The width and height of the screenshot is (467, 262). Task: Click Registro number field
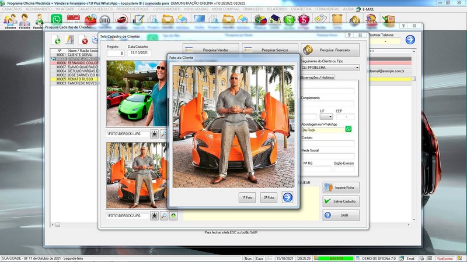[116, 53]
